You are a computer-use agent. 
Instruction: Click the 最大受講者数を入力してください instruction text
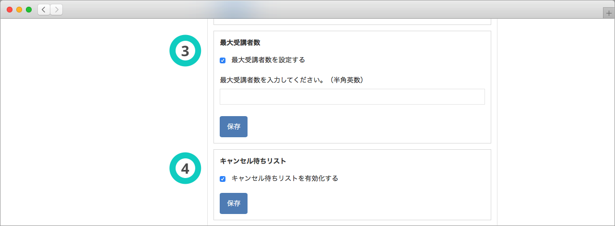tap(293, 80)
